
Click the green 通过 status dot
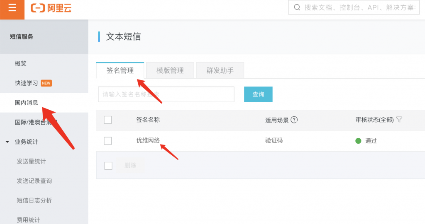tap(358, 141)
